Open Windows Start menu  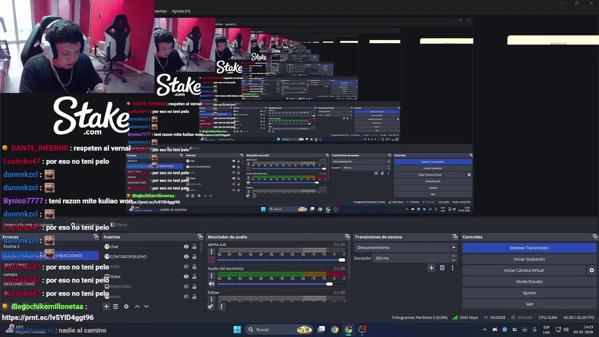click(x=237, y=330)
